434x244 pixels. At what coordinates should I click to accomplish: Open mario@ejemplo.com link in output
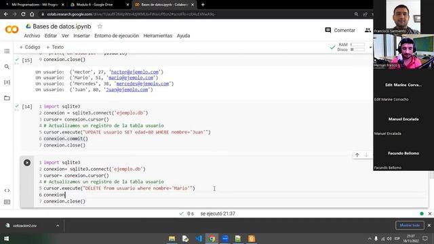tap(131, 78)
